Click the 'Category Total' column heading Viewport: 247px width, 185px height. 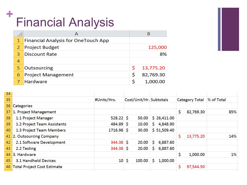190,100
